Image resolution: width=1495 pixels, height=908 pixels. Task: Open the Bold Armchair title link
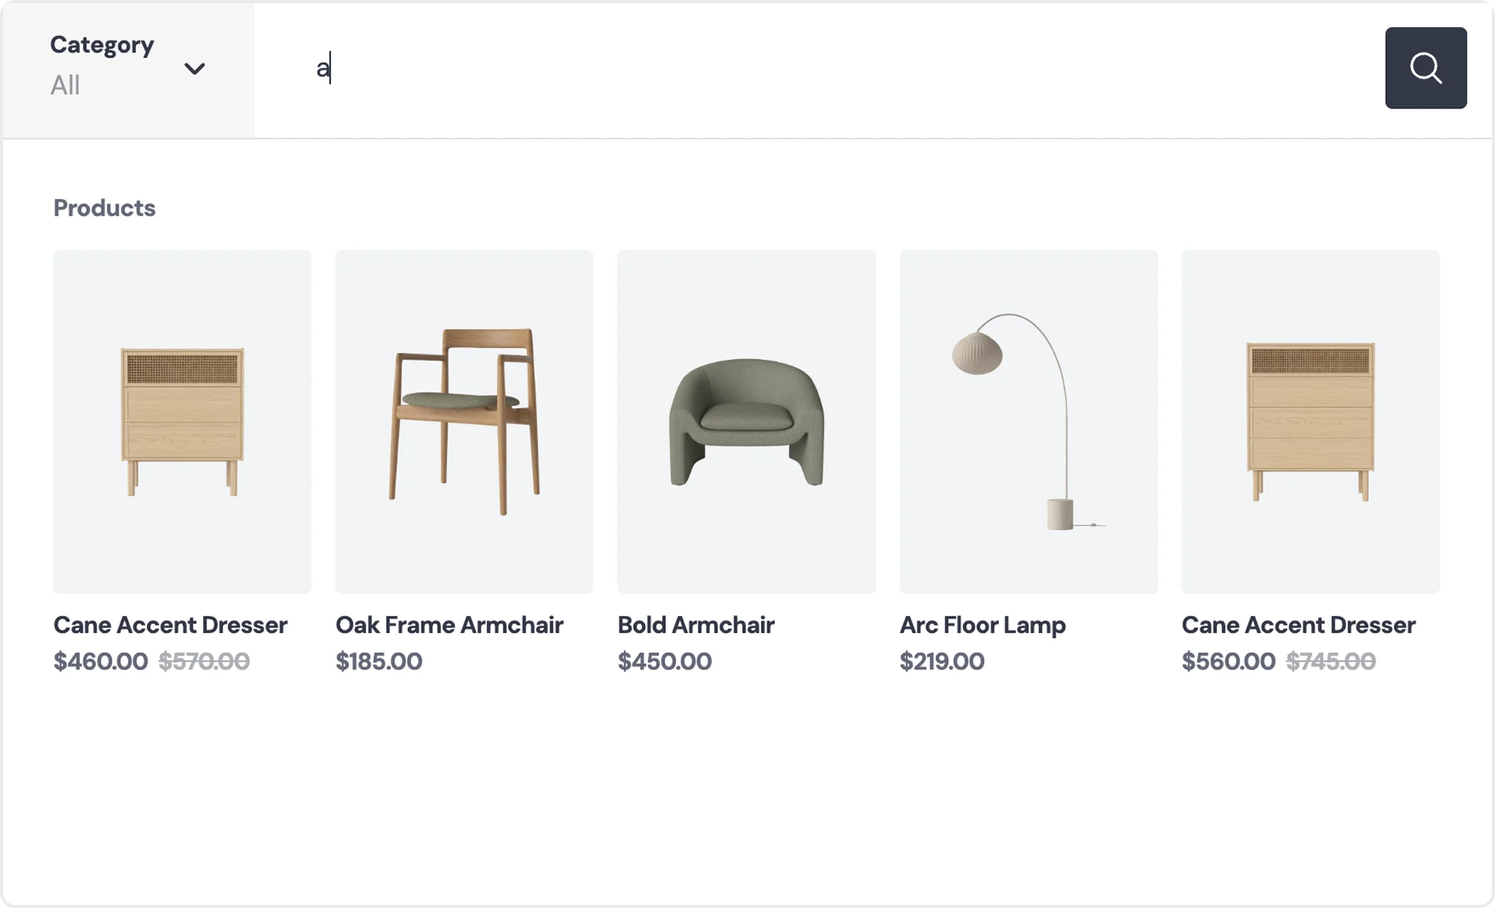[x=696, y=625]
